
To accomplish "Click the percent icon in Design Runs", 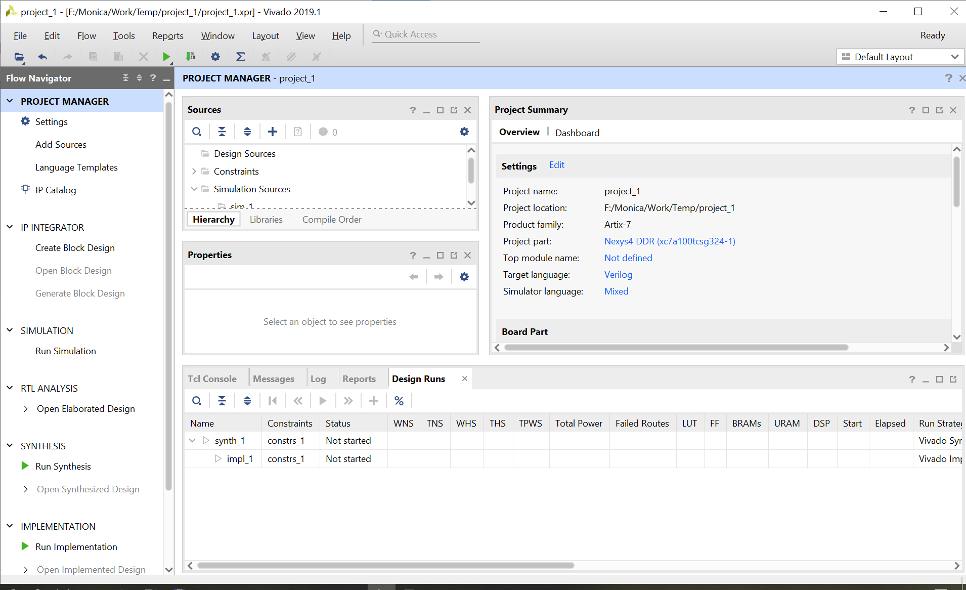I will (399, 401).
